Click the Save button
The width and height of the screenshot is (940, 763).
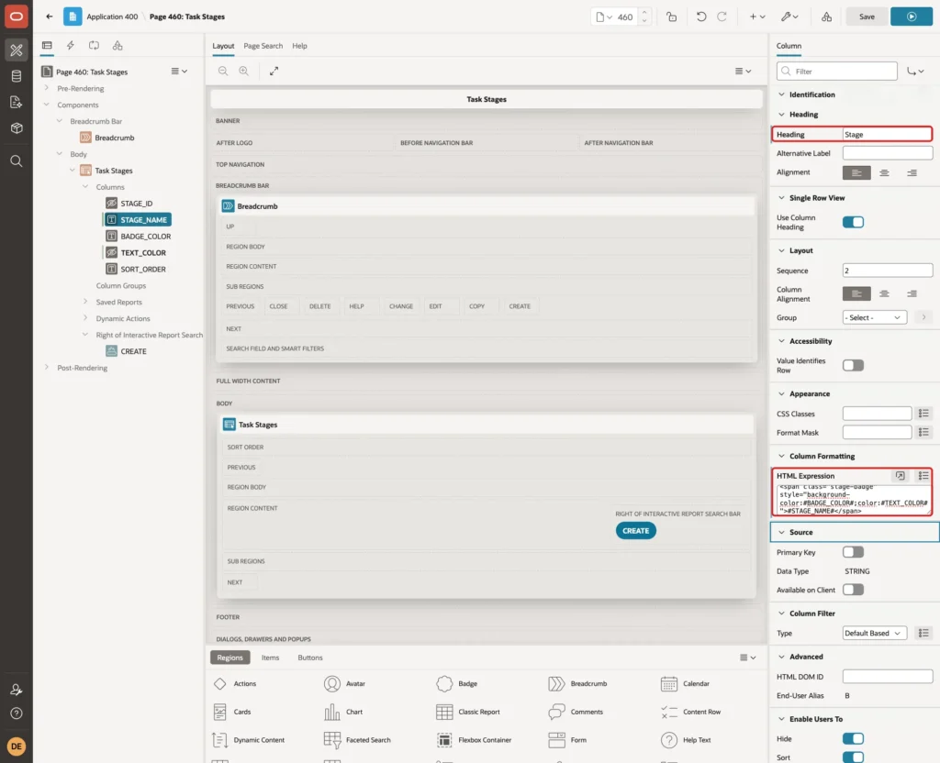[867, 17]
